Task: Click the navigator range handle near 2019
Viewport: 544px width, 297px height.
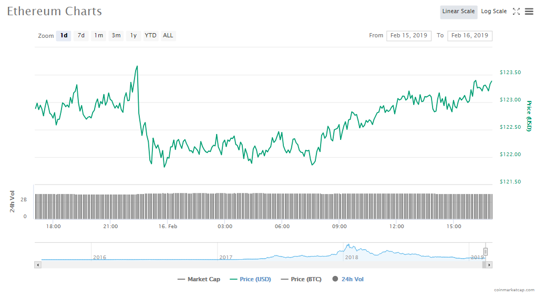Action: [486, 251]
